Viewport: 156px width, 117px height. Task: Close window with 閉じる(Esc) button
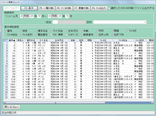click(12, 107)
